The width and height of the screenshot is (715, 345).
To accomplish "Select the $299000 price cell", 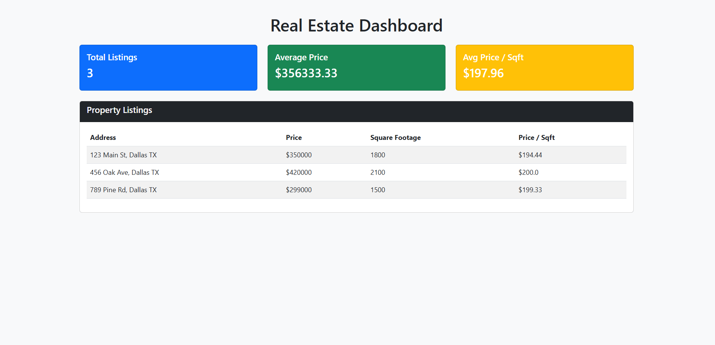I will coord(299,190).
